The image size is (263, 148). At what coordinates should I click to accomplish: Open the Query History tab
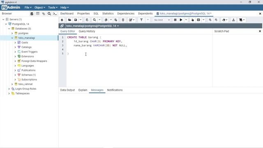tap(87, 31)
